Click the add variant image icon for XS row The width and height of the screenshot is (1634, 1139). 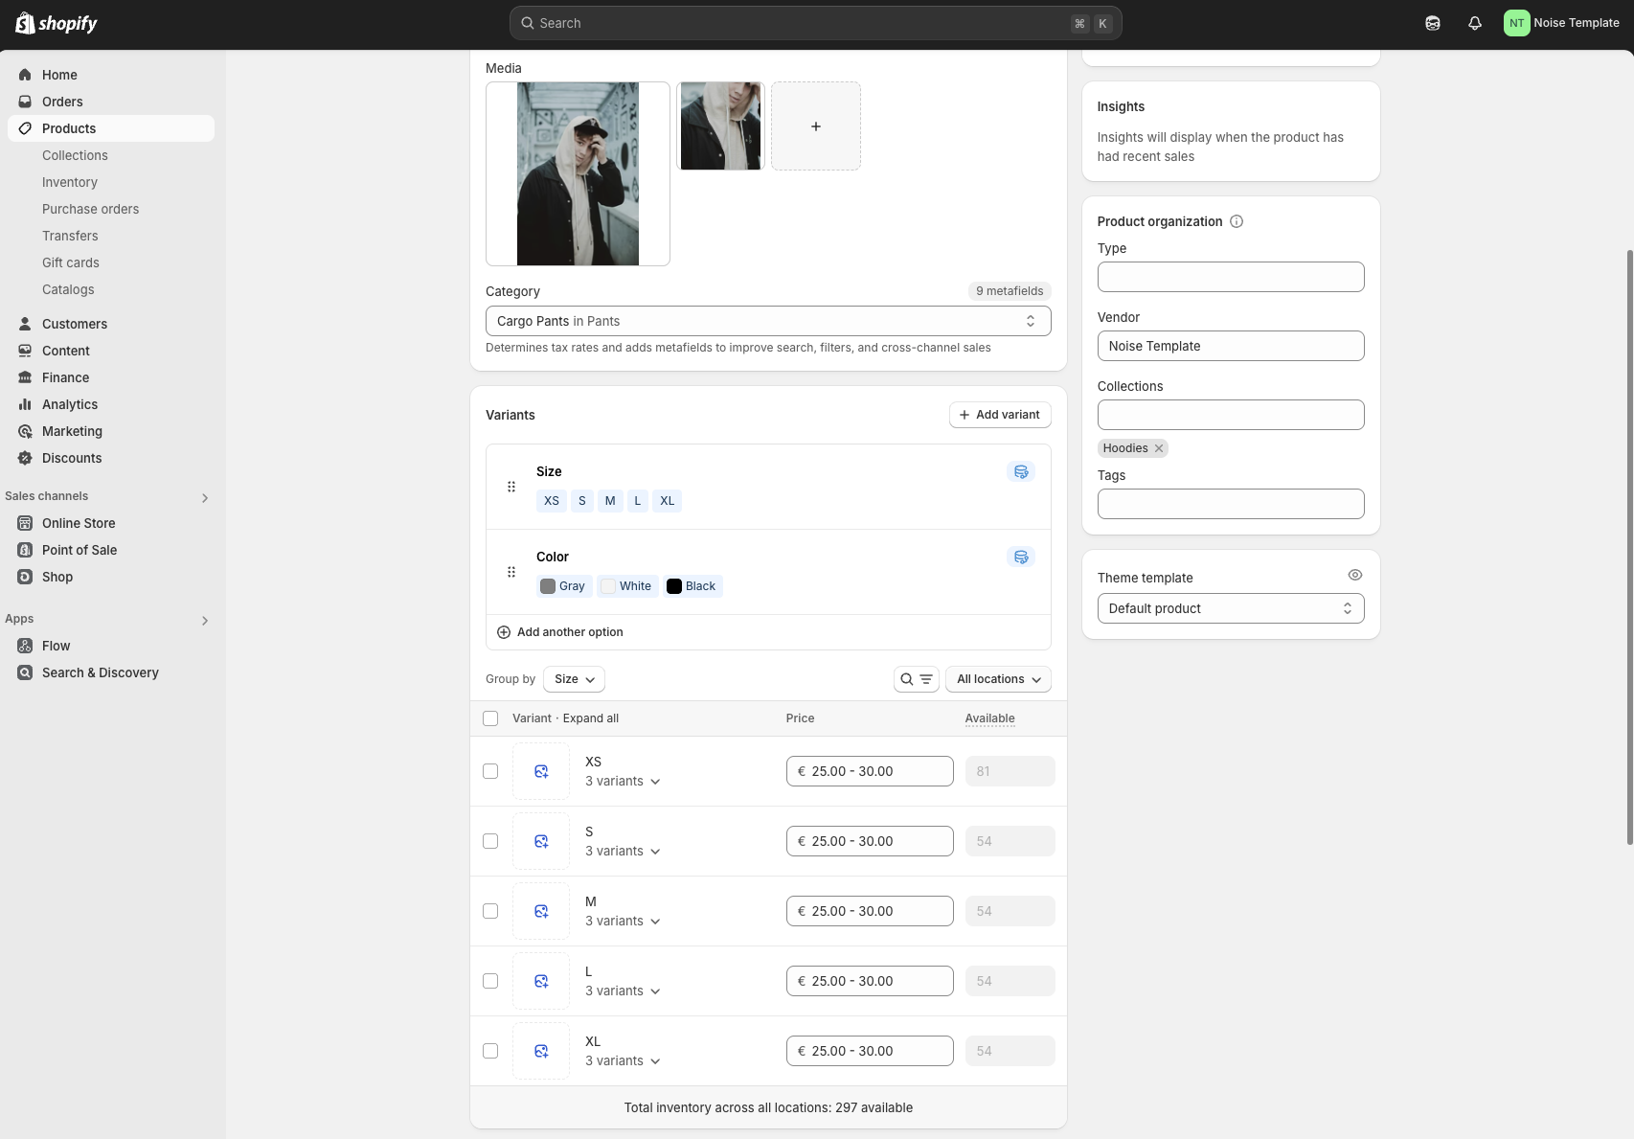(540, 770)
